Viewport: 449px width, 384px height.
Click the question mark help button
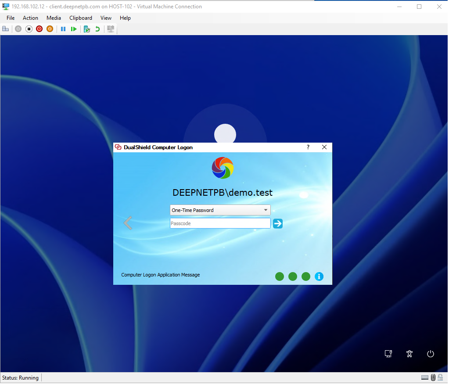pos(308,147)
